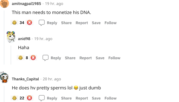Downvote Thanks_Capital's comment
Image resolution: width=179 pixels, height=102 pixels.
(29, 98)
